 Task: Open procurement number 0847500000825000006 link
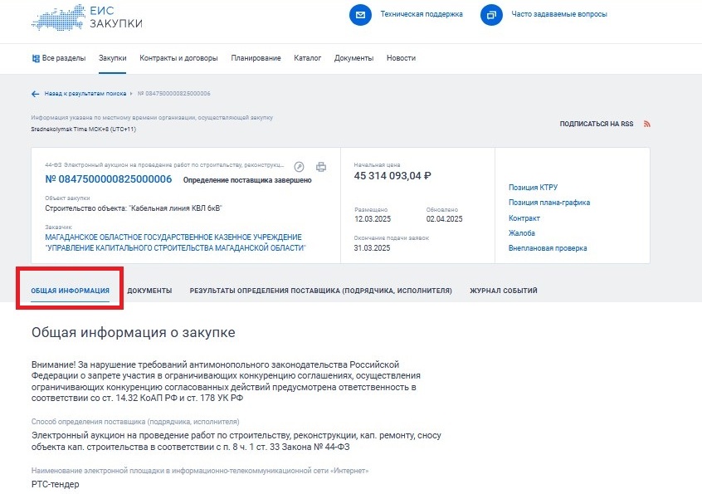[108, 179]
